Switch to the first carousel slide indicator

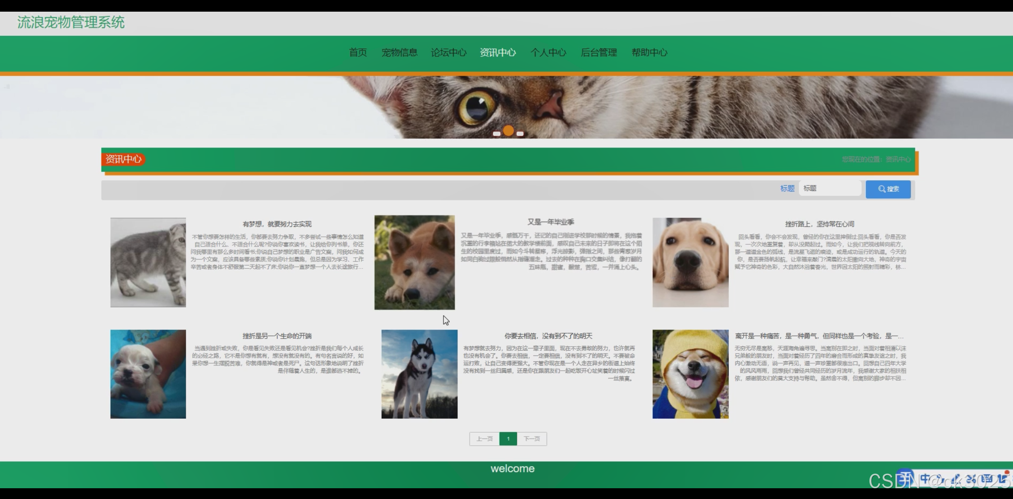(x=496, y=134)
